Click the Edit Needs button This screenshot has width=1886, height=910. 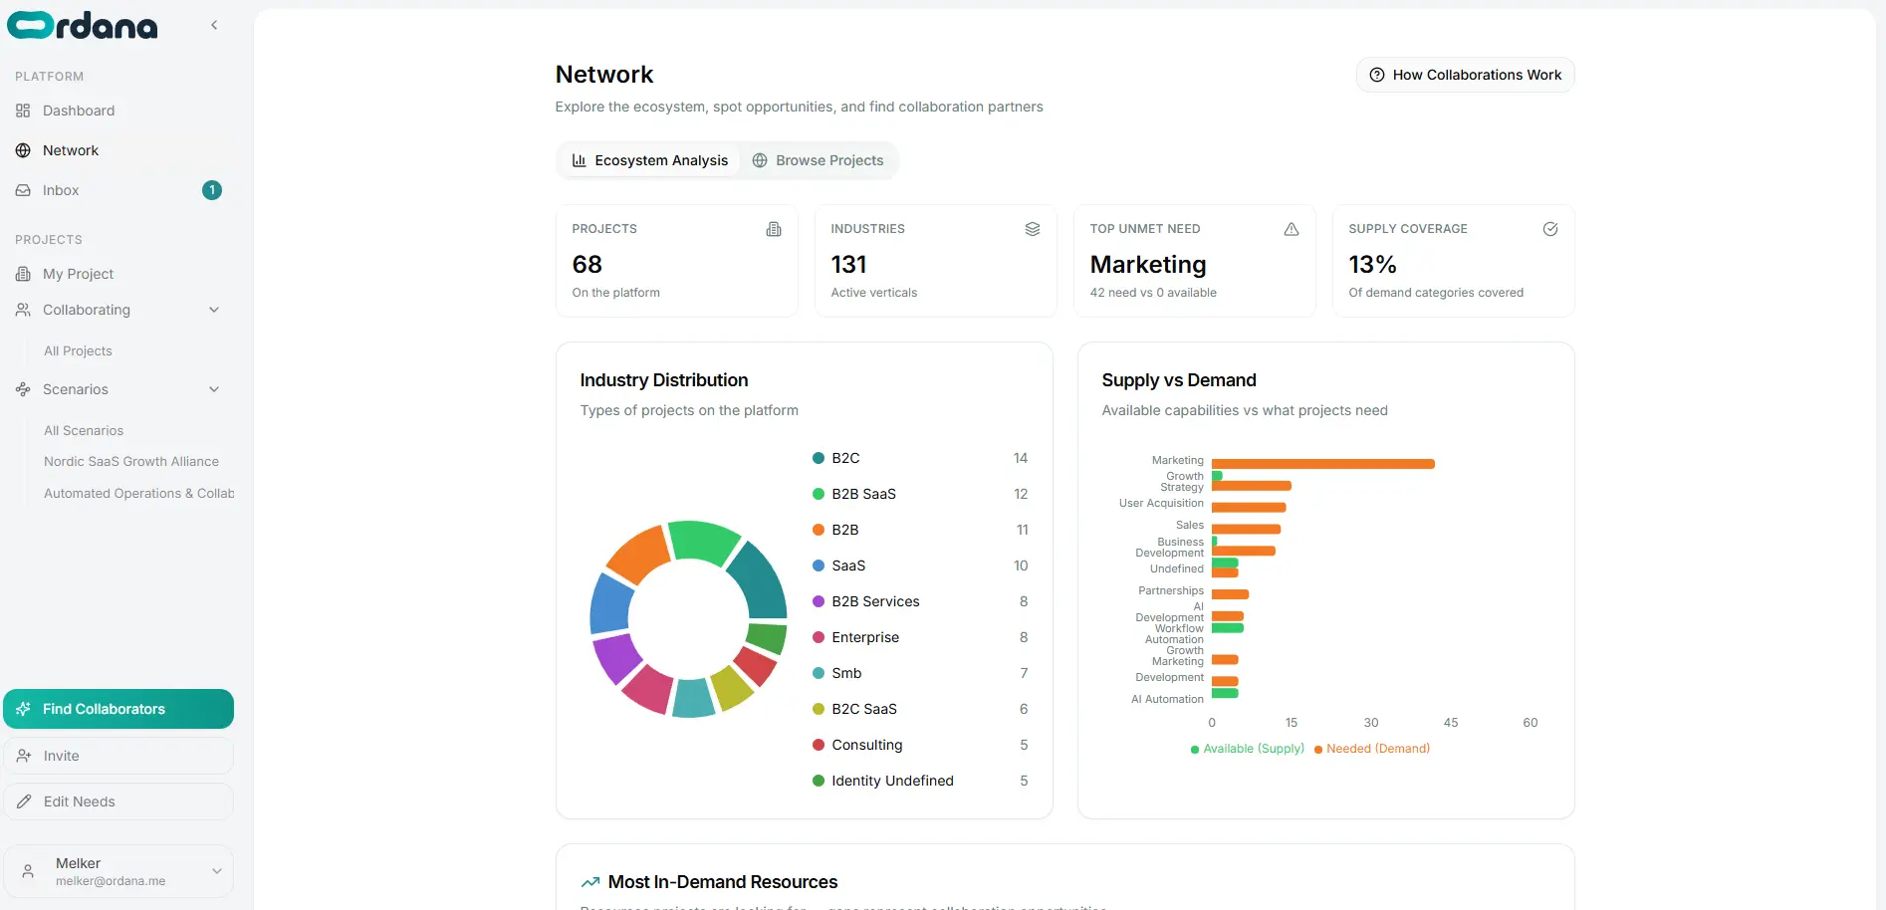118,801
